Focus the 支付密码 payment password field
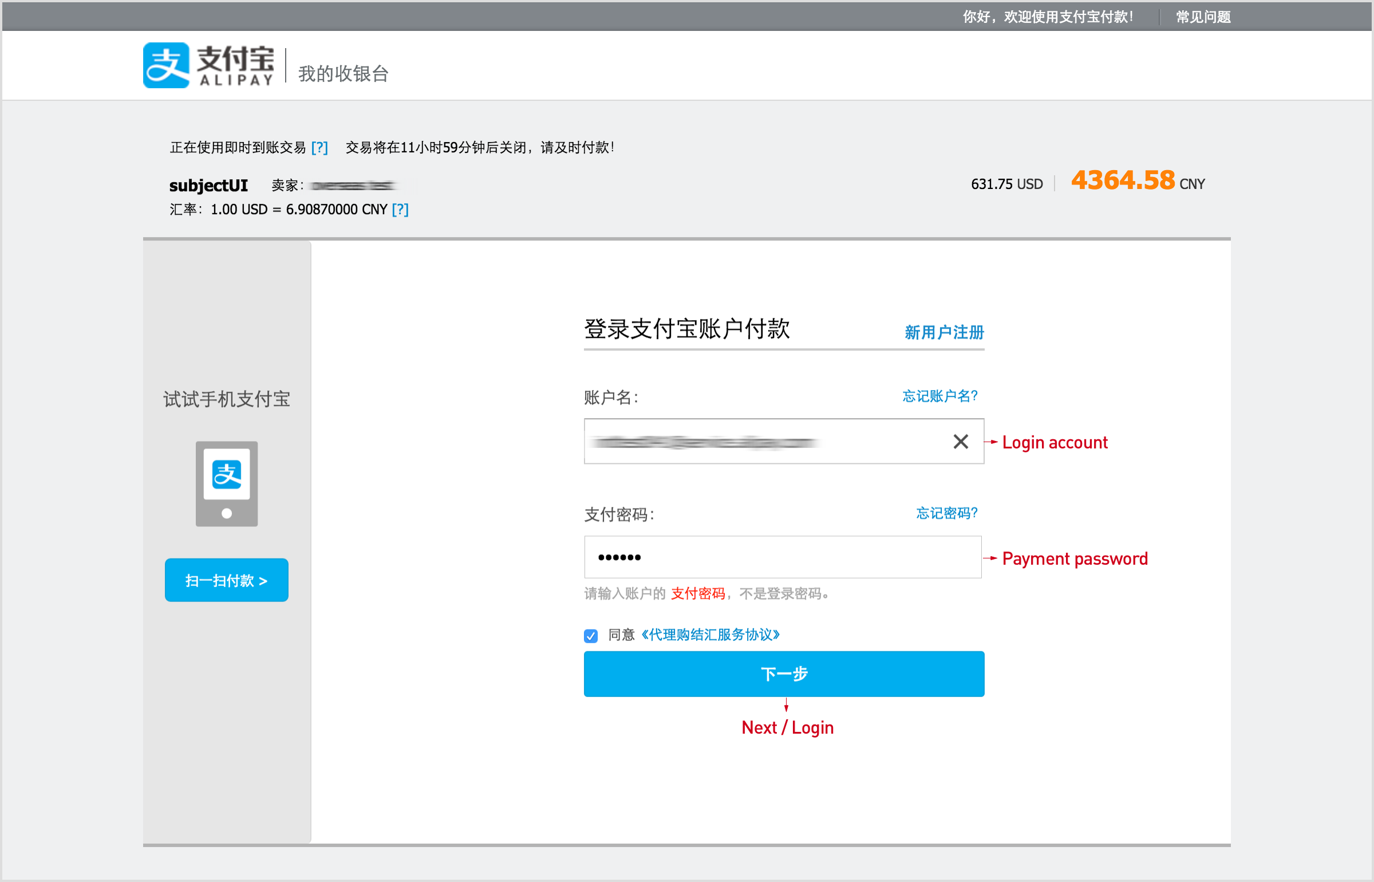Screen dimensions: 1374x882 [782, 557]
